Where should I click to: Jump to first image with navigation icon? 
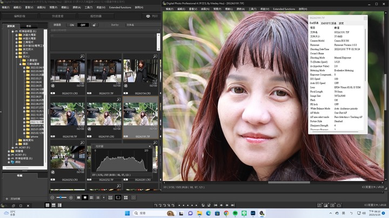click(x=216, y=205)
